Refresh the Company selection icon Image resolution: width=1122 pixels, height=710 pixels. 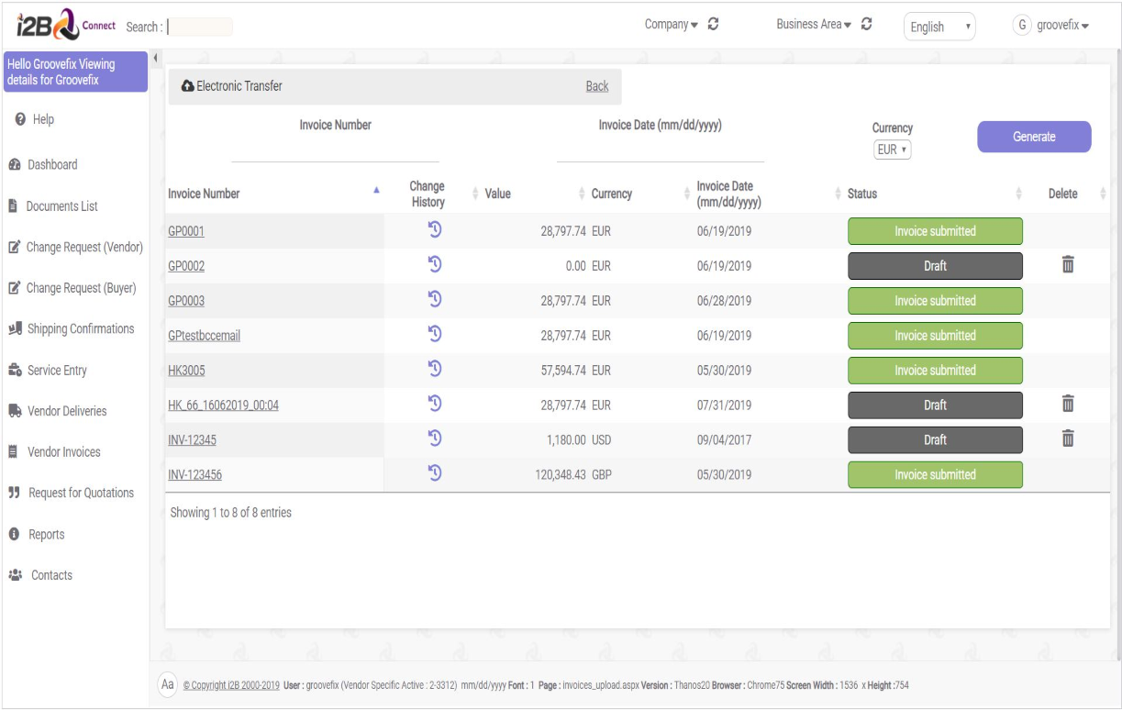pos(713,25)
